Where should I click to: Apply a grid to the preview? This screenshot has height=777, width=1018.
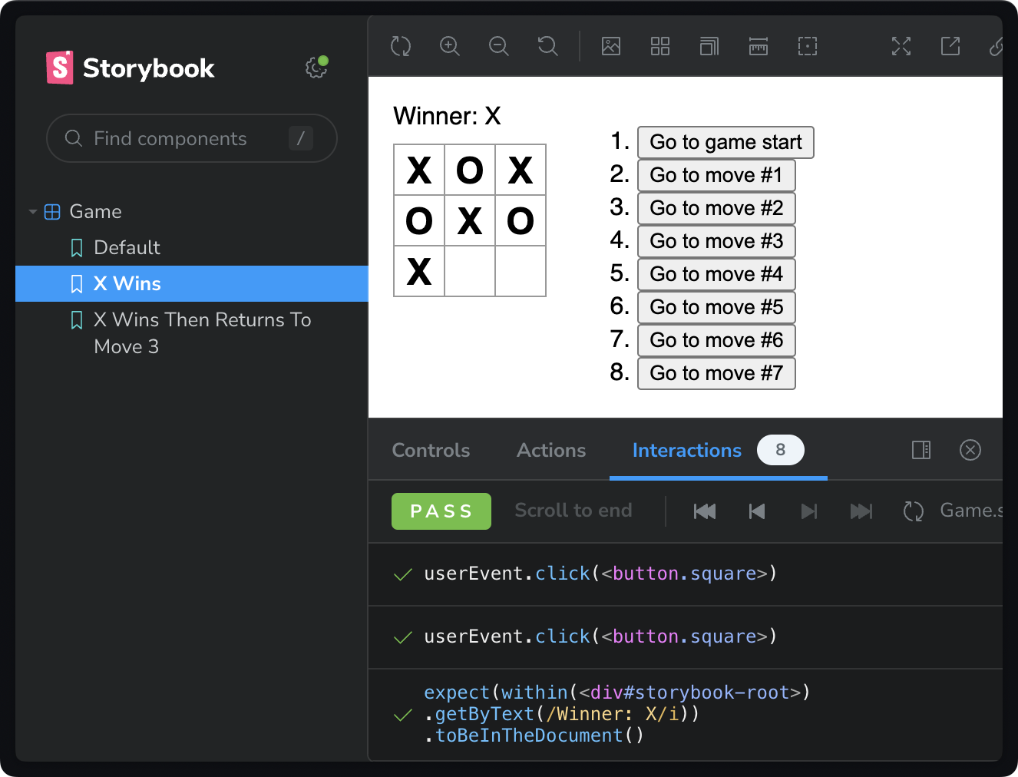[659, 46]
